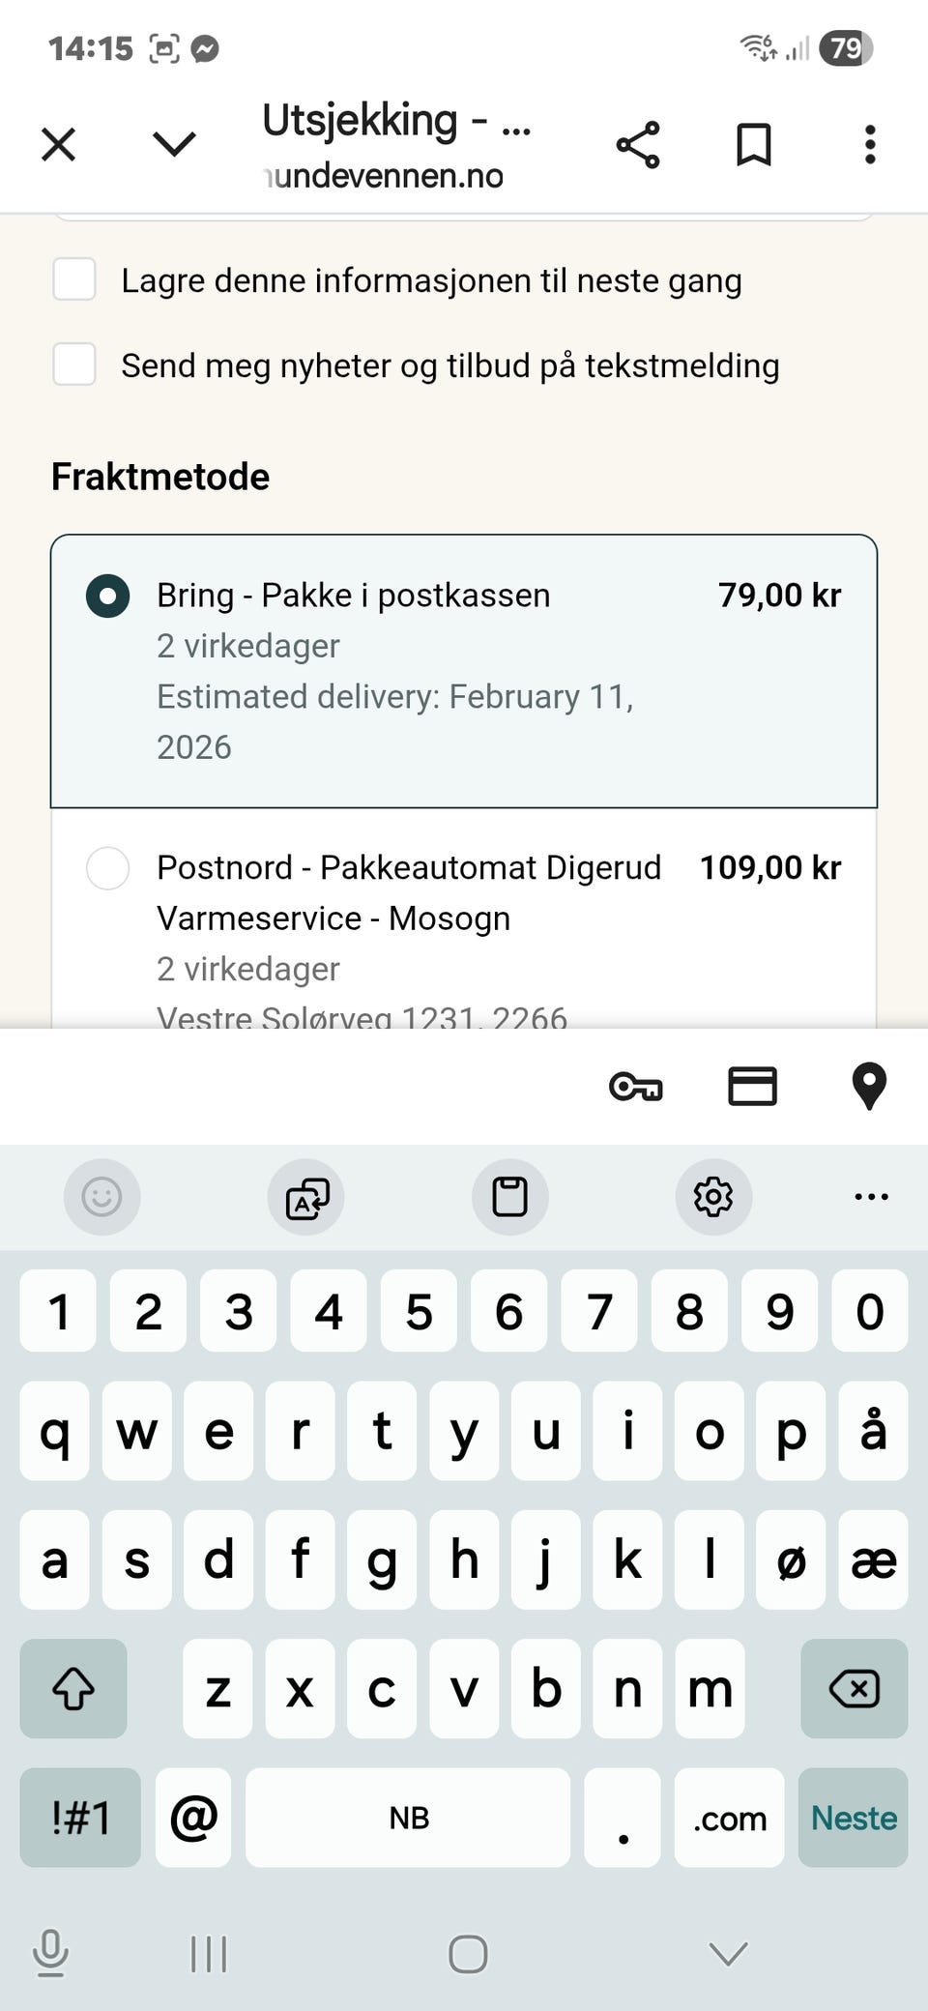The height and width of the screenshot is (2011, 928).
Task: Open saved addresses location pin icon
Action: point(869,1086)
